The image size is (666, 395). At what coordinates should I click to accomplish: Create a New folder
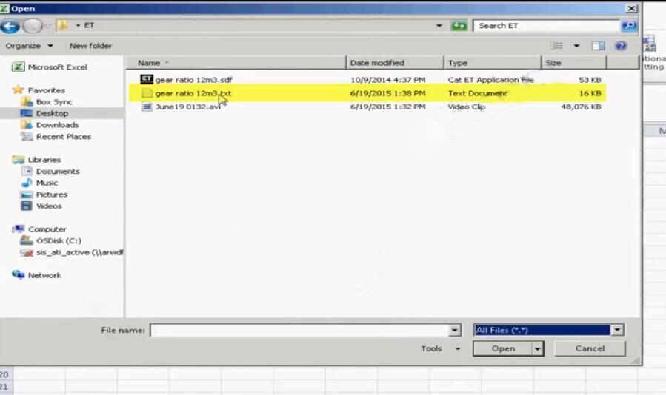(90, 45)
